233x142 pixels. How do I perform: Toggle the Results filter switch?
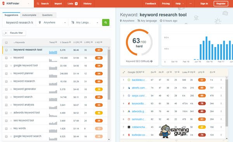pos(5,33)
